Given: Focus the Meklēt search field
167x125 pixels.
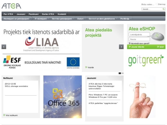Looking at the screenshot, I should pyautogui.click(x=152, y=9).
